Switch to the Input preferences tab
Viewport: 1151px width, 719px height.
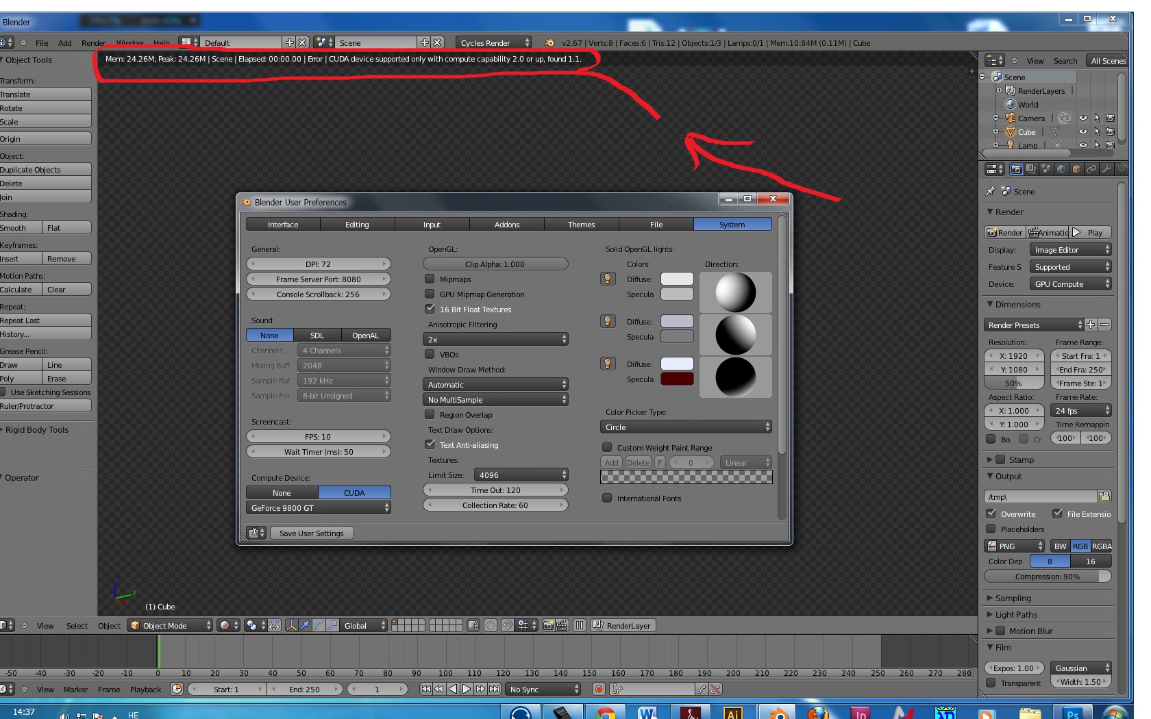click(x=432, y=224)
